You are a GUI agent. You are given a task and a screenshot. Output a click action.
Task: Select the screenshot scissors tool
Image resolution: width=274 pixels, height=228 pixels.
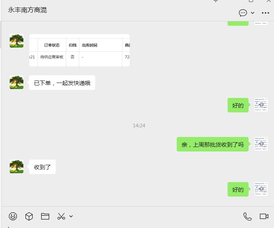[61, 216]
